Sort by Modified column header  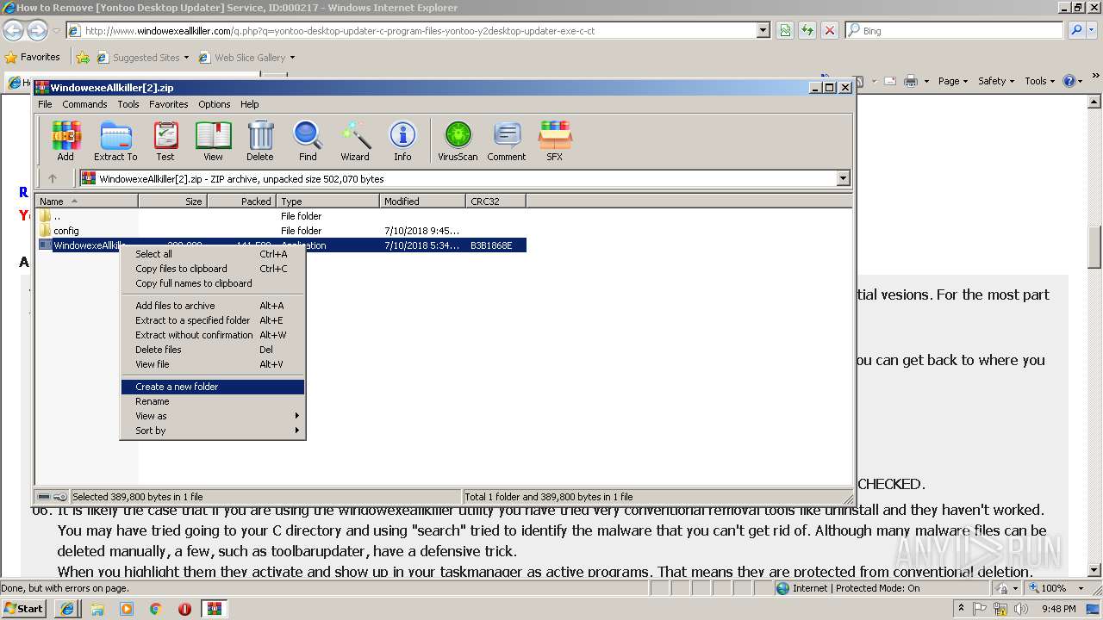coord(422,201)
